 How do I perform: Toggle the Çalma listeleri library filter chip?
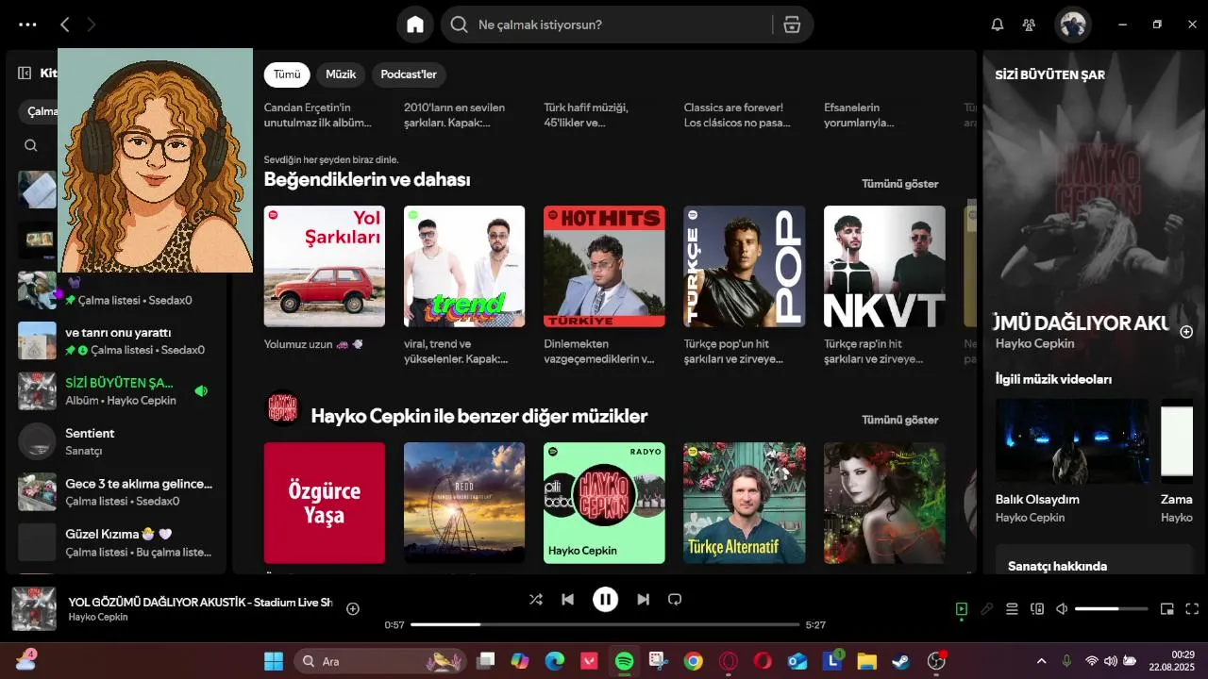pyautogui.click(x=39, y=111)
